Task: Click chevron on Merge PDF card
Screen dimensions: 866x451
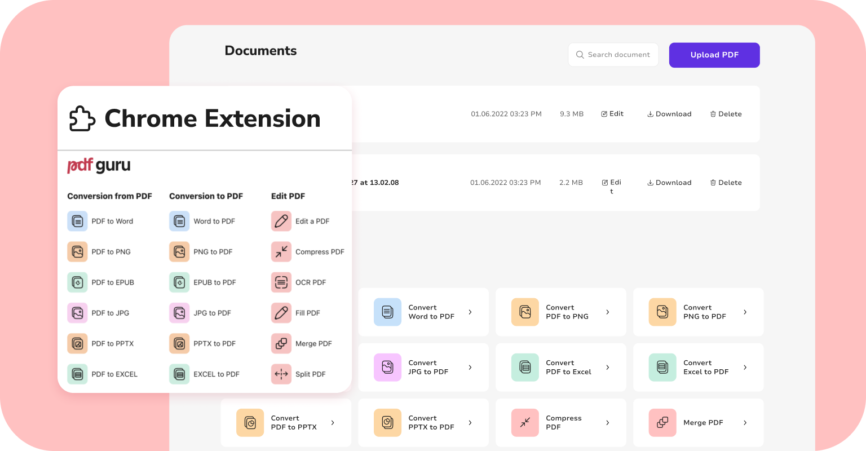Action: [x=745, y=422]
